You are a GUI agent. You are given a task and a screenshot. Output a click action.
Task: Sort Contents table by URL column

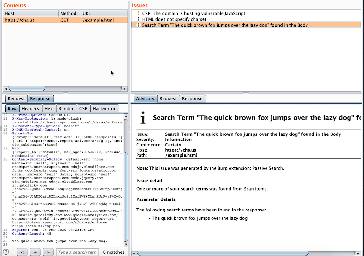[104, 14]
